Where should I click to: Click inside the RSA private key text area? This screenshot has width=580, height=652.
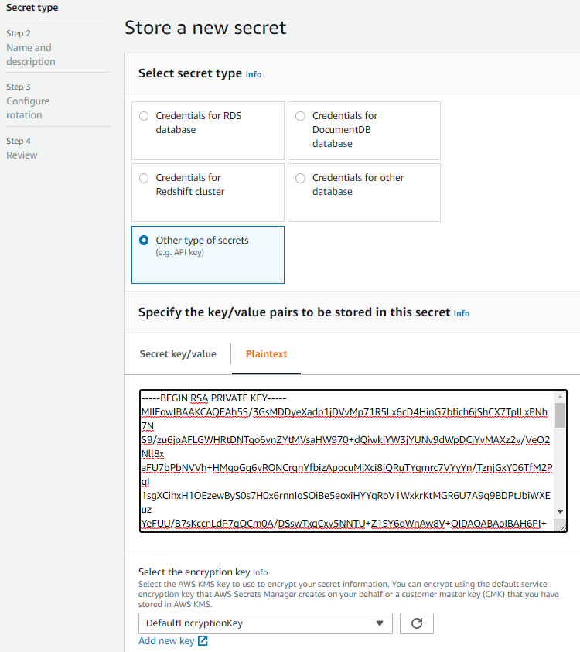[x=347, y=461]
